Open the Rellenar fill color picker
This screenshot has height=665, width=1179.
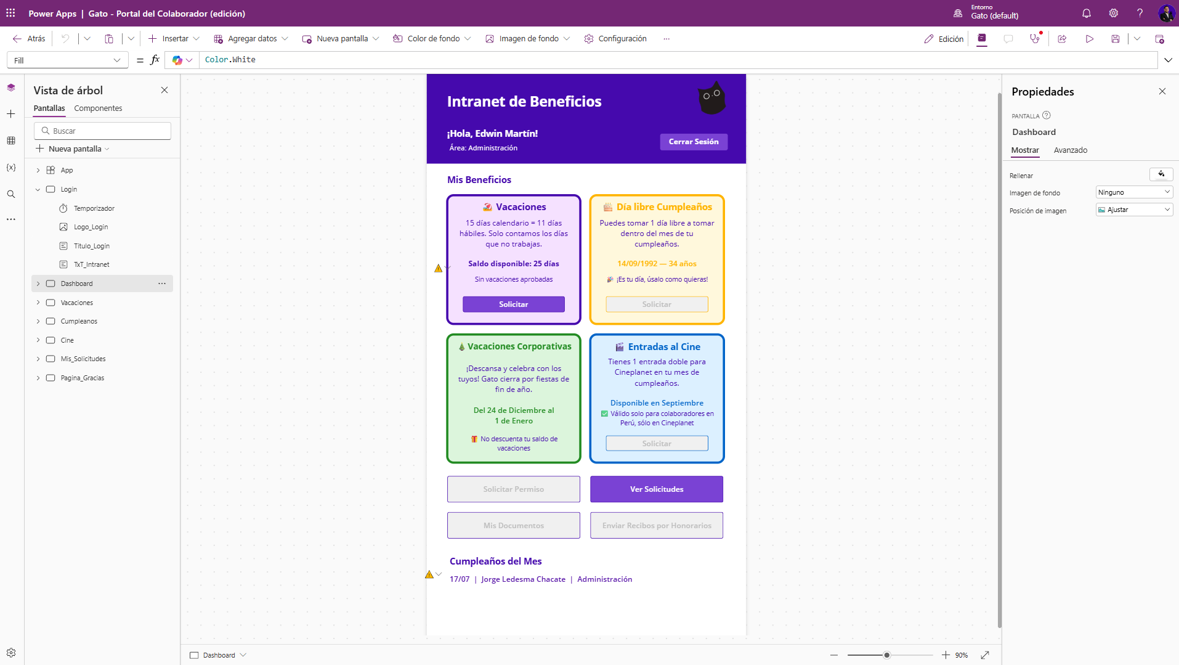[x=1161, y=174]
